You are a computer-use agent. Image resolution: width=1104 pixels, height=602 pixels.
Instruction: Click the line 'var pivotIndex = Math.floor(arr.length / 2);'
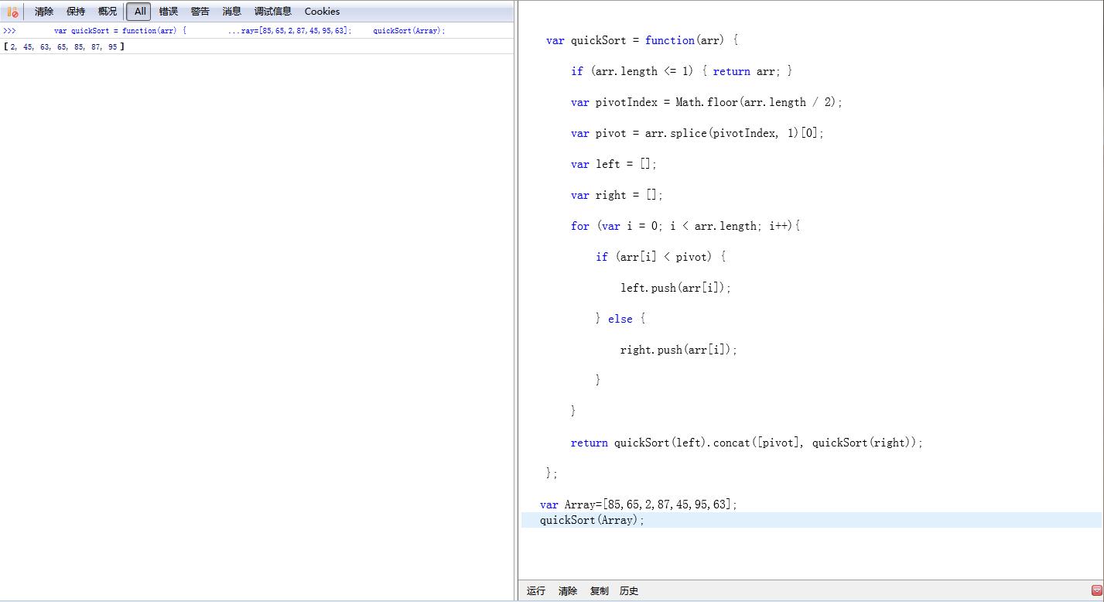tap(706, 102)
